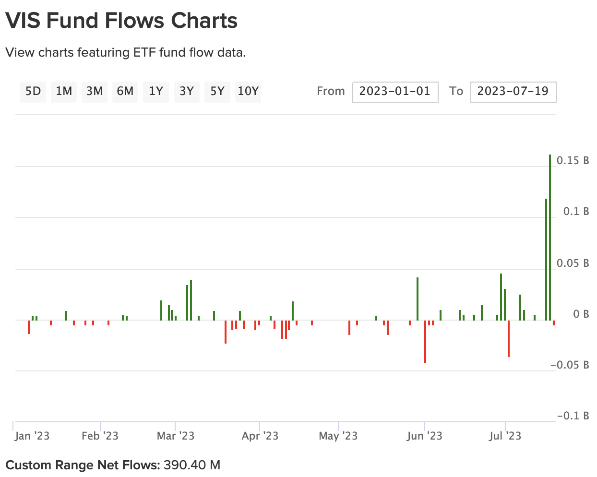Click the To date field

click(513, 92)
